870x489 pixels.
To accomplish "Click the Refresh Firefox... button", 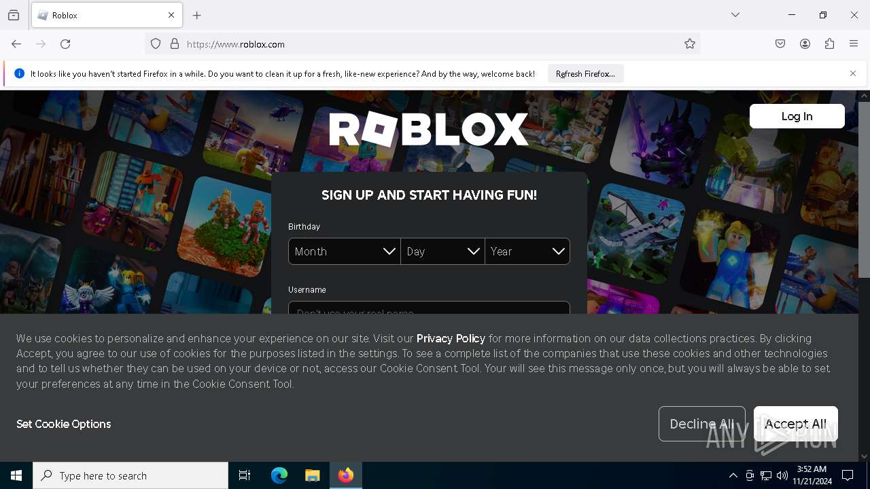I will coord(585,74).
